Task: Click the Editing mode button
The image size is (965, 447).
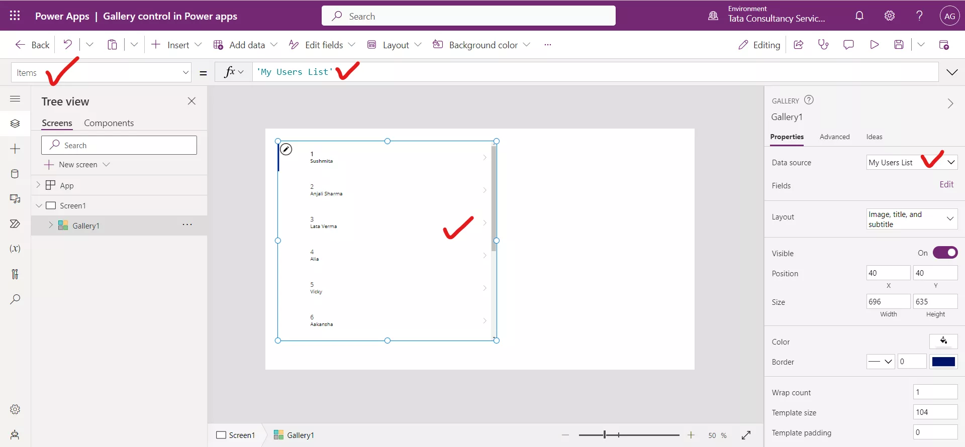Action: 759,45
